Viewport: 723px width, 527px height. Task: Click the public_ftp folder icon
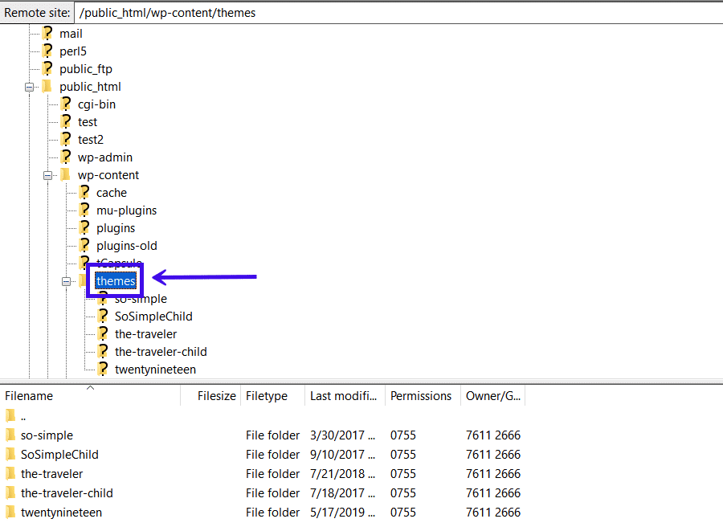click(x=46, y=68)
